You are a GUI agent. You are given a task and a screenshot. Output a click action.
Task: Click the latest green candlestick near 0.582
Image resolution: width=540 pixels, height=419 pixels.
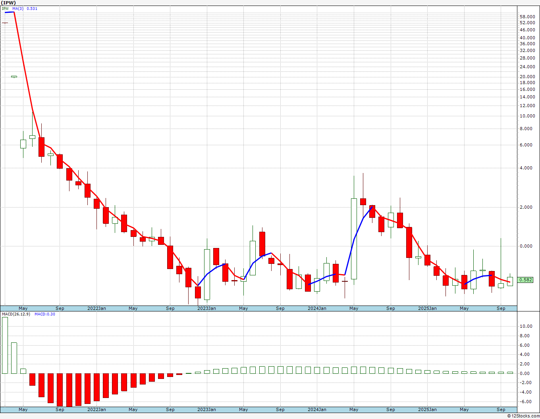pyautogui.click(x=510, y=281)
